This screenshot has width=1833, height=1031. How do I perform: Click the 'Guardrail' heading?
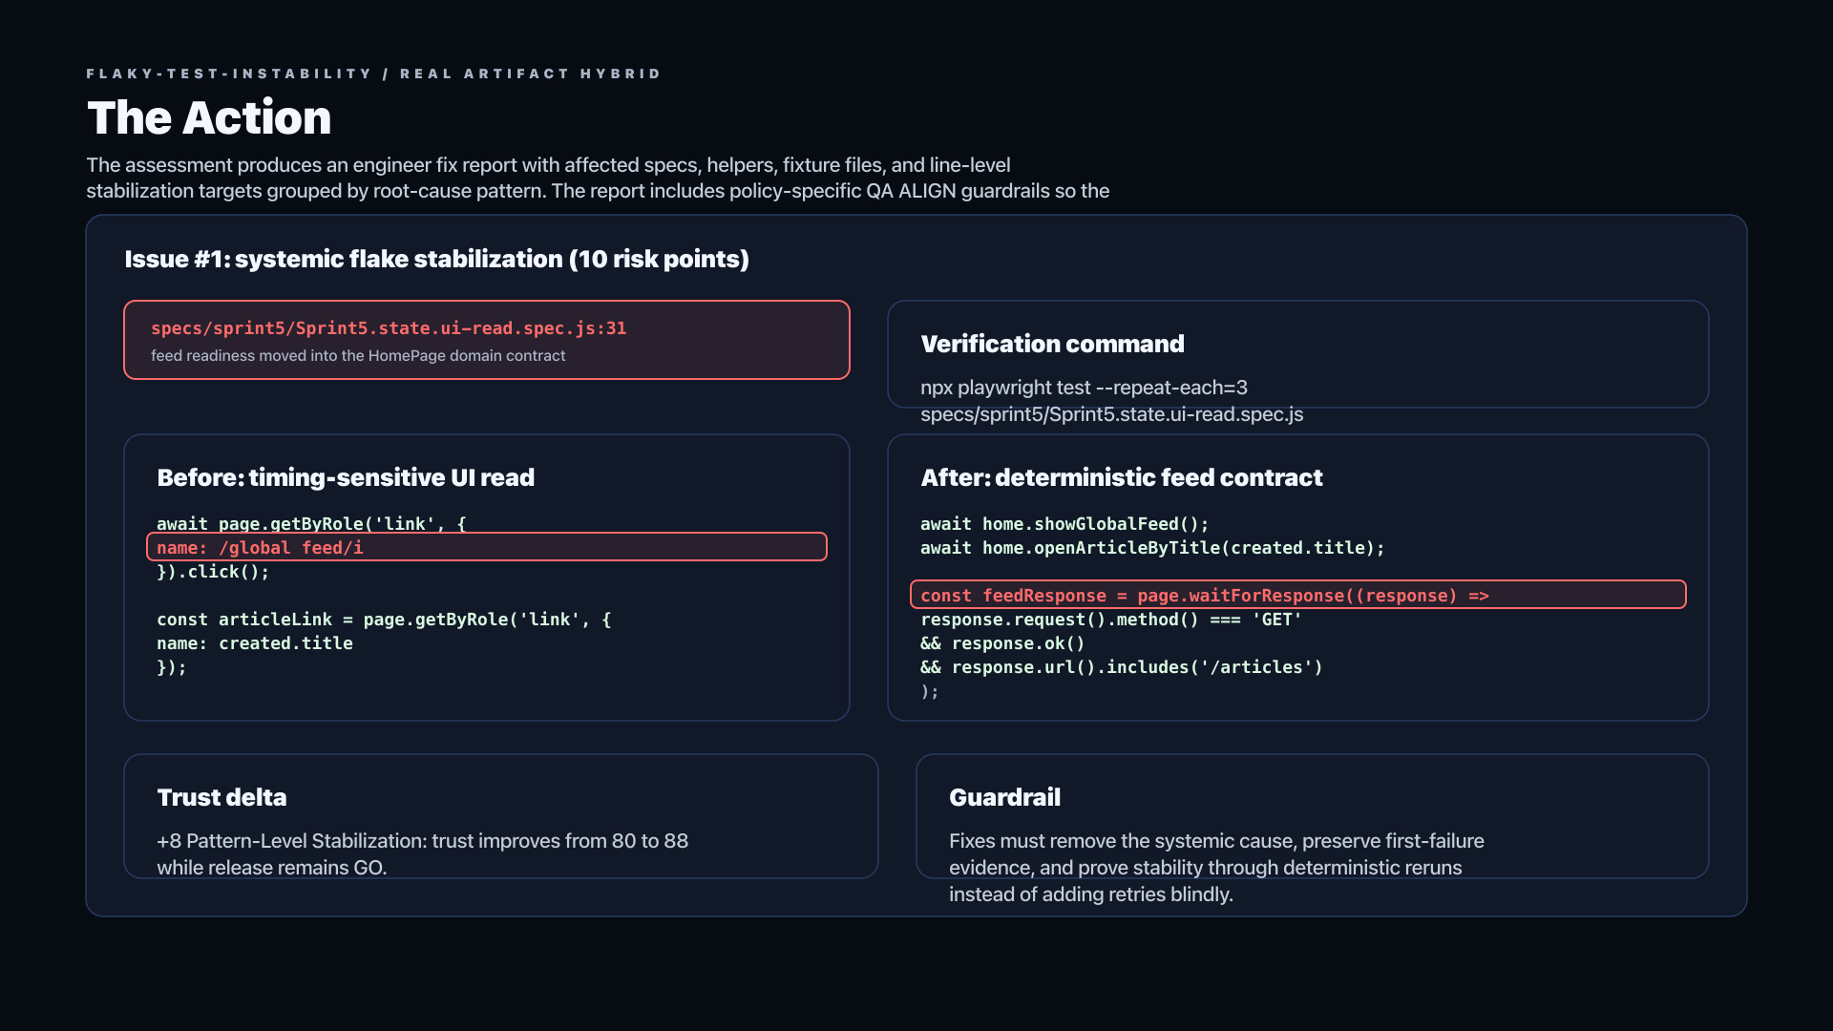click(x=1004, y=797)
